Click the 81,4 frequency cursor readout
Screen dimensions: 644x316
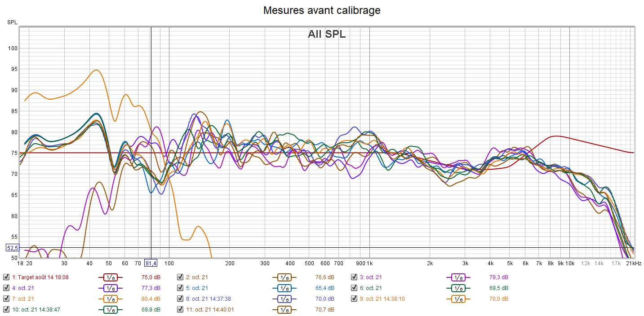click(151, 263)
